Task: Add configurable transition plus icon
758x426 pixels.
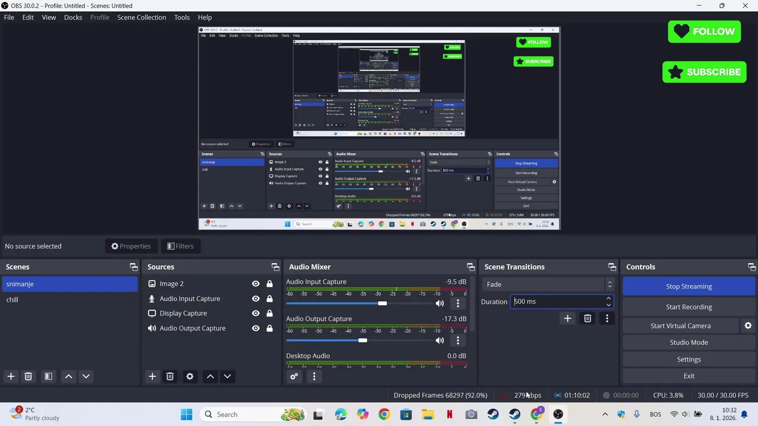Action: coord(567,318)
